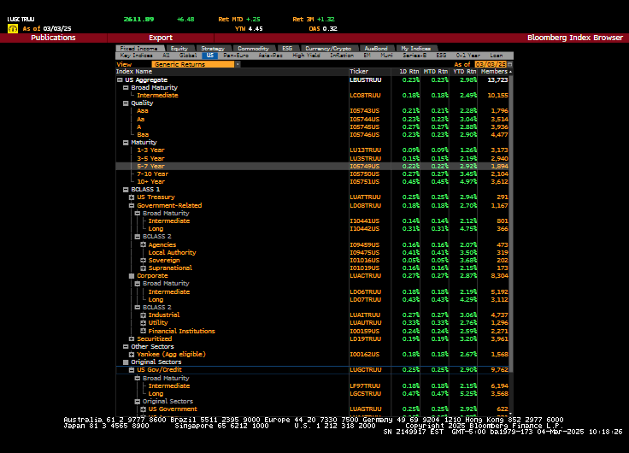Collapse the Government-Related node

(131, 205)
